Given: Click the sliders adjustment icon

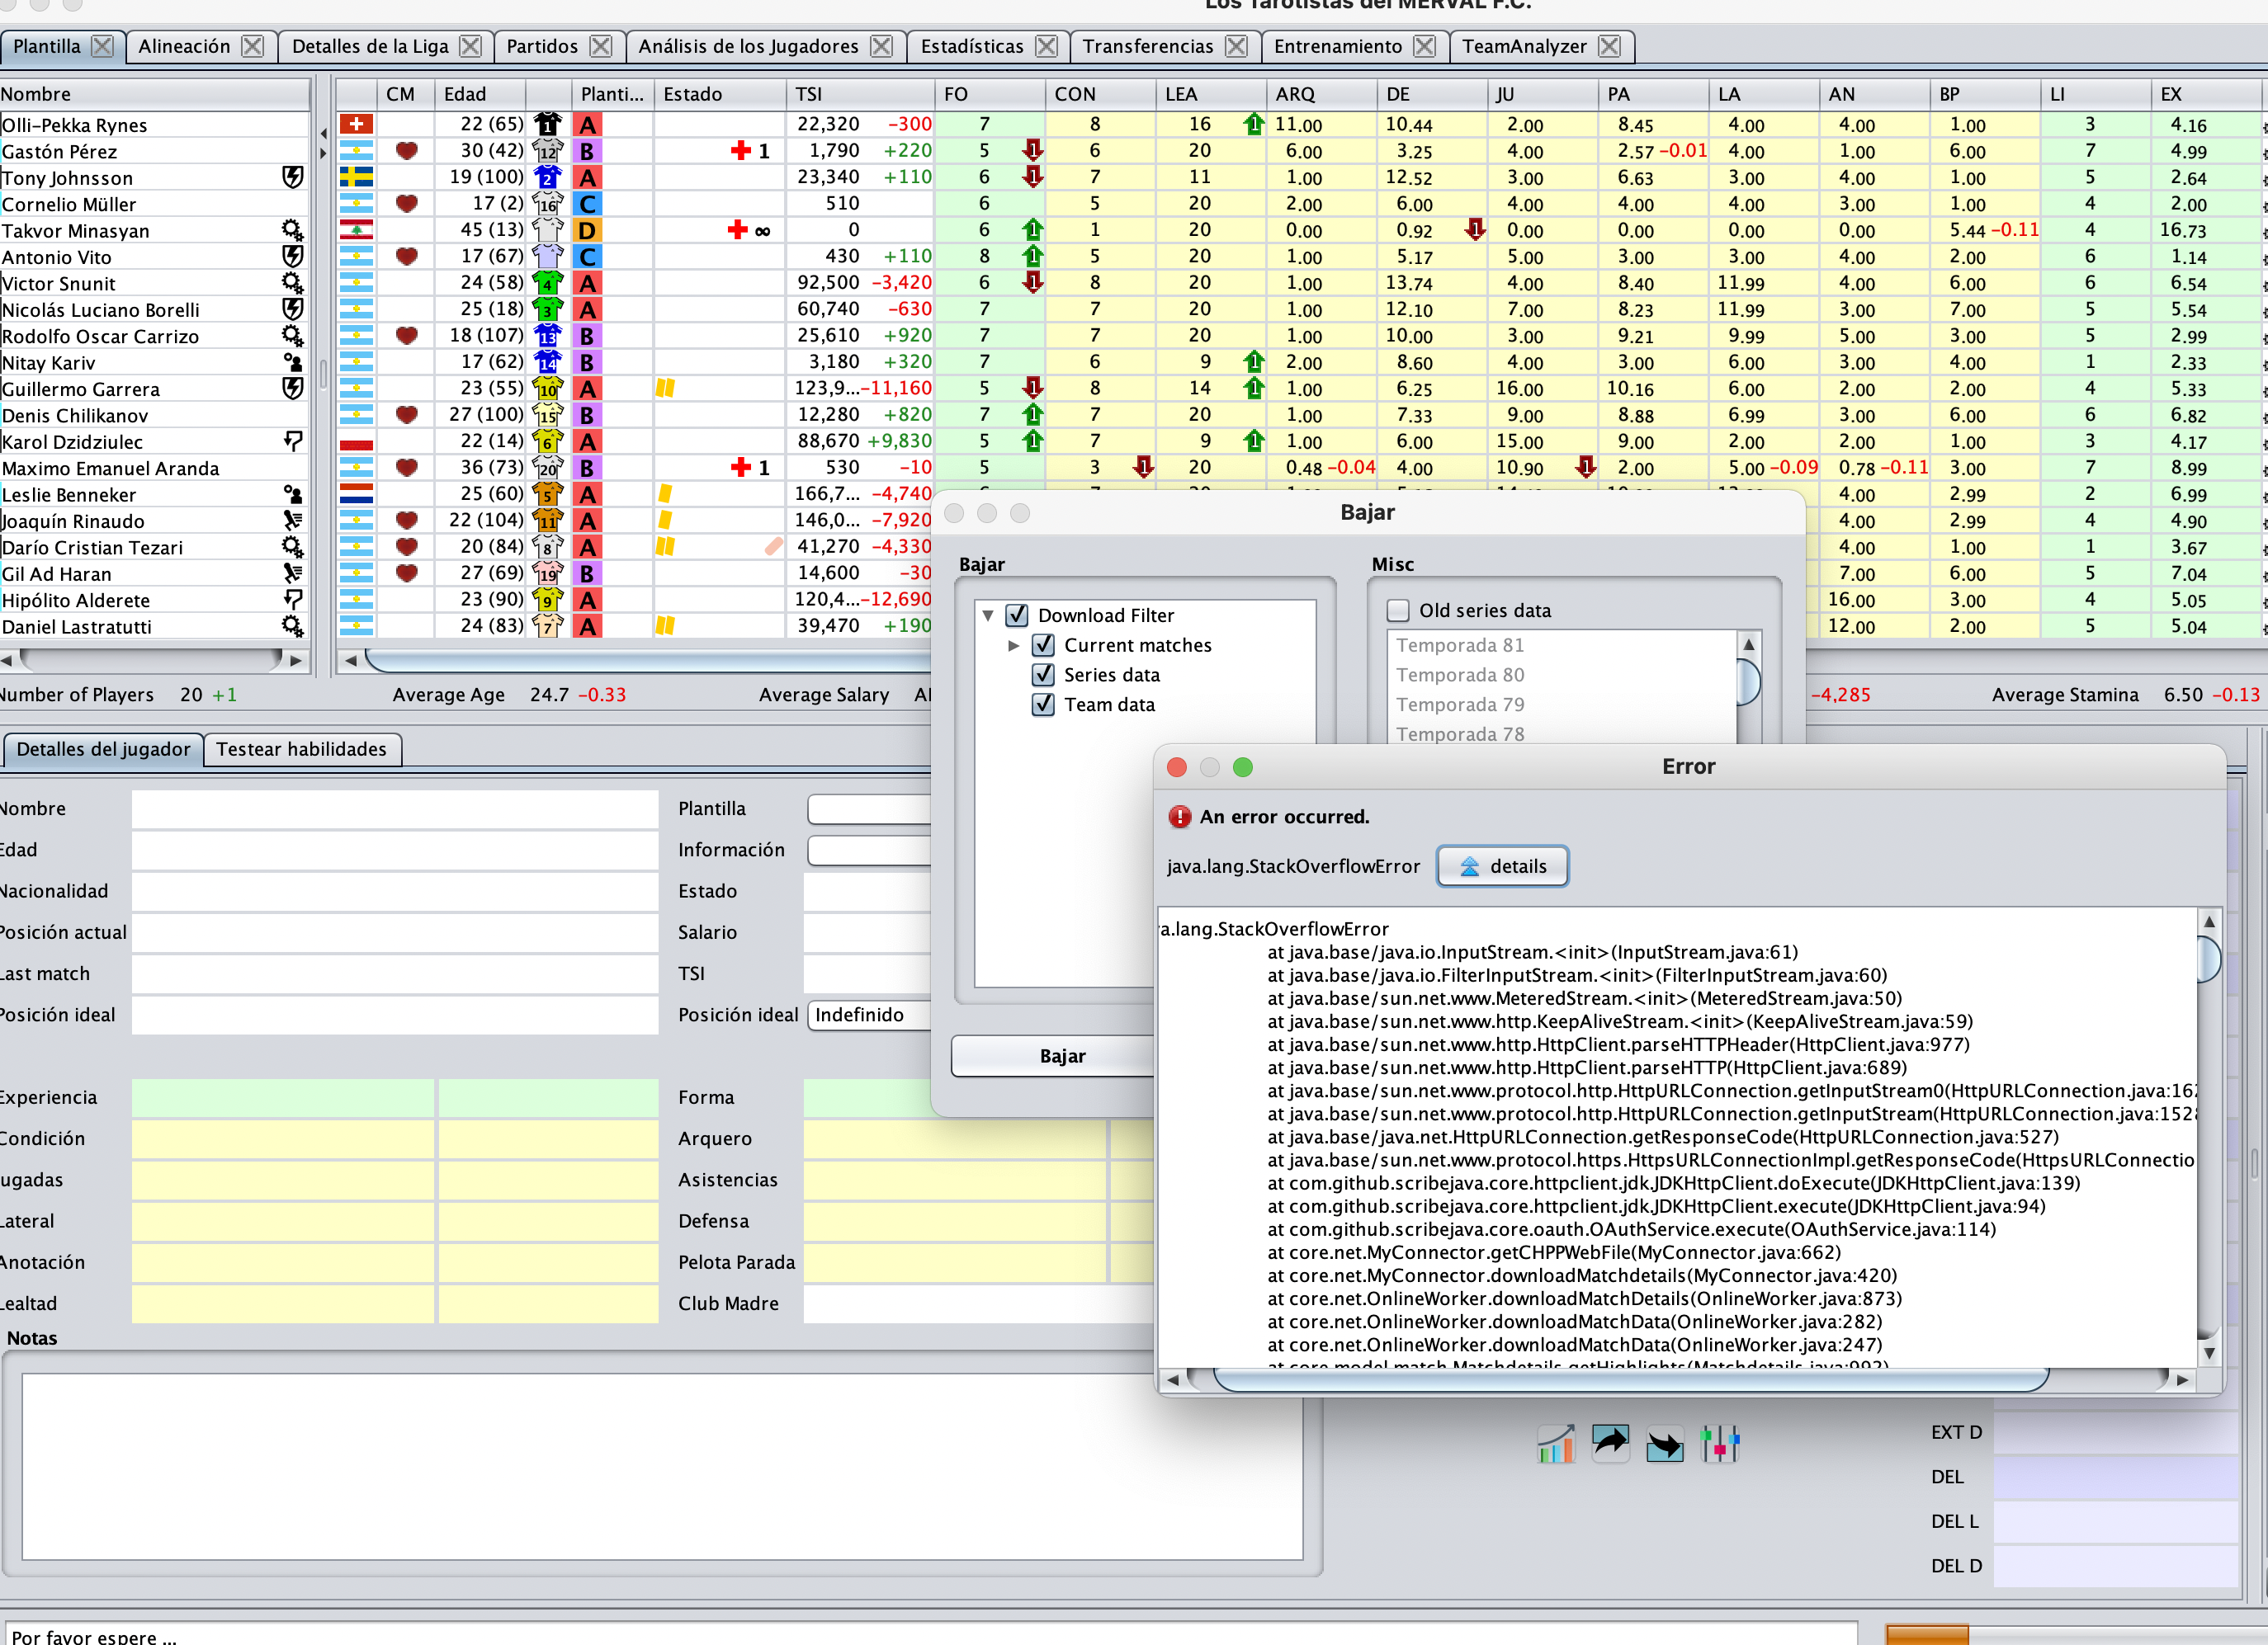Looking at the screenshot, I should 1720,1445.
